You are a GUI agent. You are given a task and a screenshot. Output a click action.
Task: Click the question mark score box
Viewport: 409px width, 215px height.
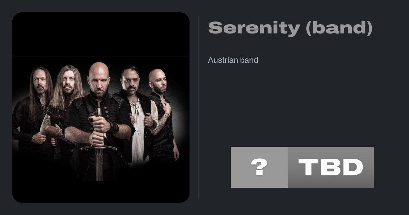point(259,167)
